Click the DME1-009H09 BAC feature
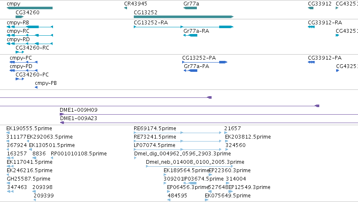The image size is (358, 202). [209, 114]
